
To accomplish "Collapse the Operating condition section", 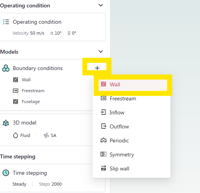I will click(101, 5).
